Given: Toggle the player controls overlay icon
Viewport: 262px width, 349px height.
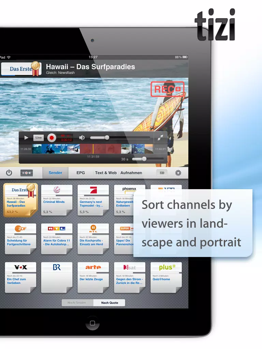Looking at the screenshot, I should [x=27, y=173].
